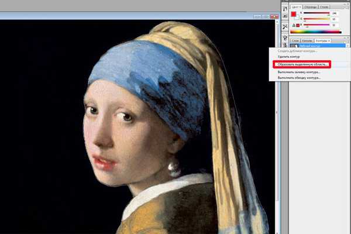Edit the G value field
This screenshot has height=234, width=351.
[334, 19]
